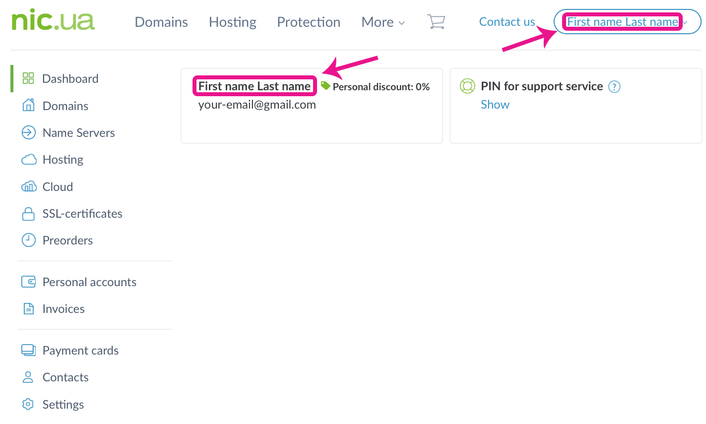Click the PIN help question mark icon

click(x=614, y=87)
